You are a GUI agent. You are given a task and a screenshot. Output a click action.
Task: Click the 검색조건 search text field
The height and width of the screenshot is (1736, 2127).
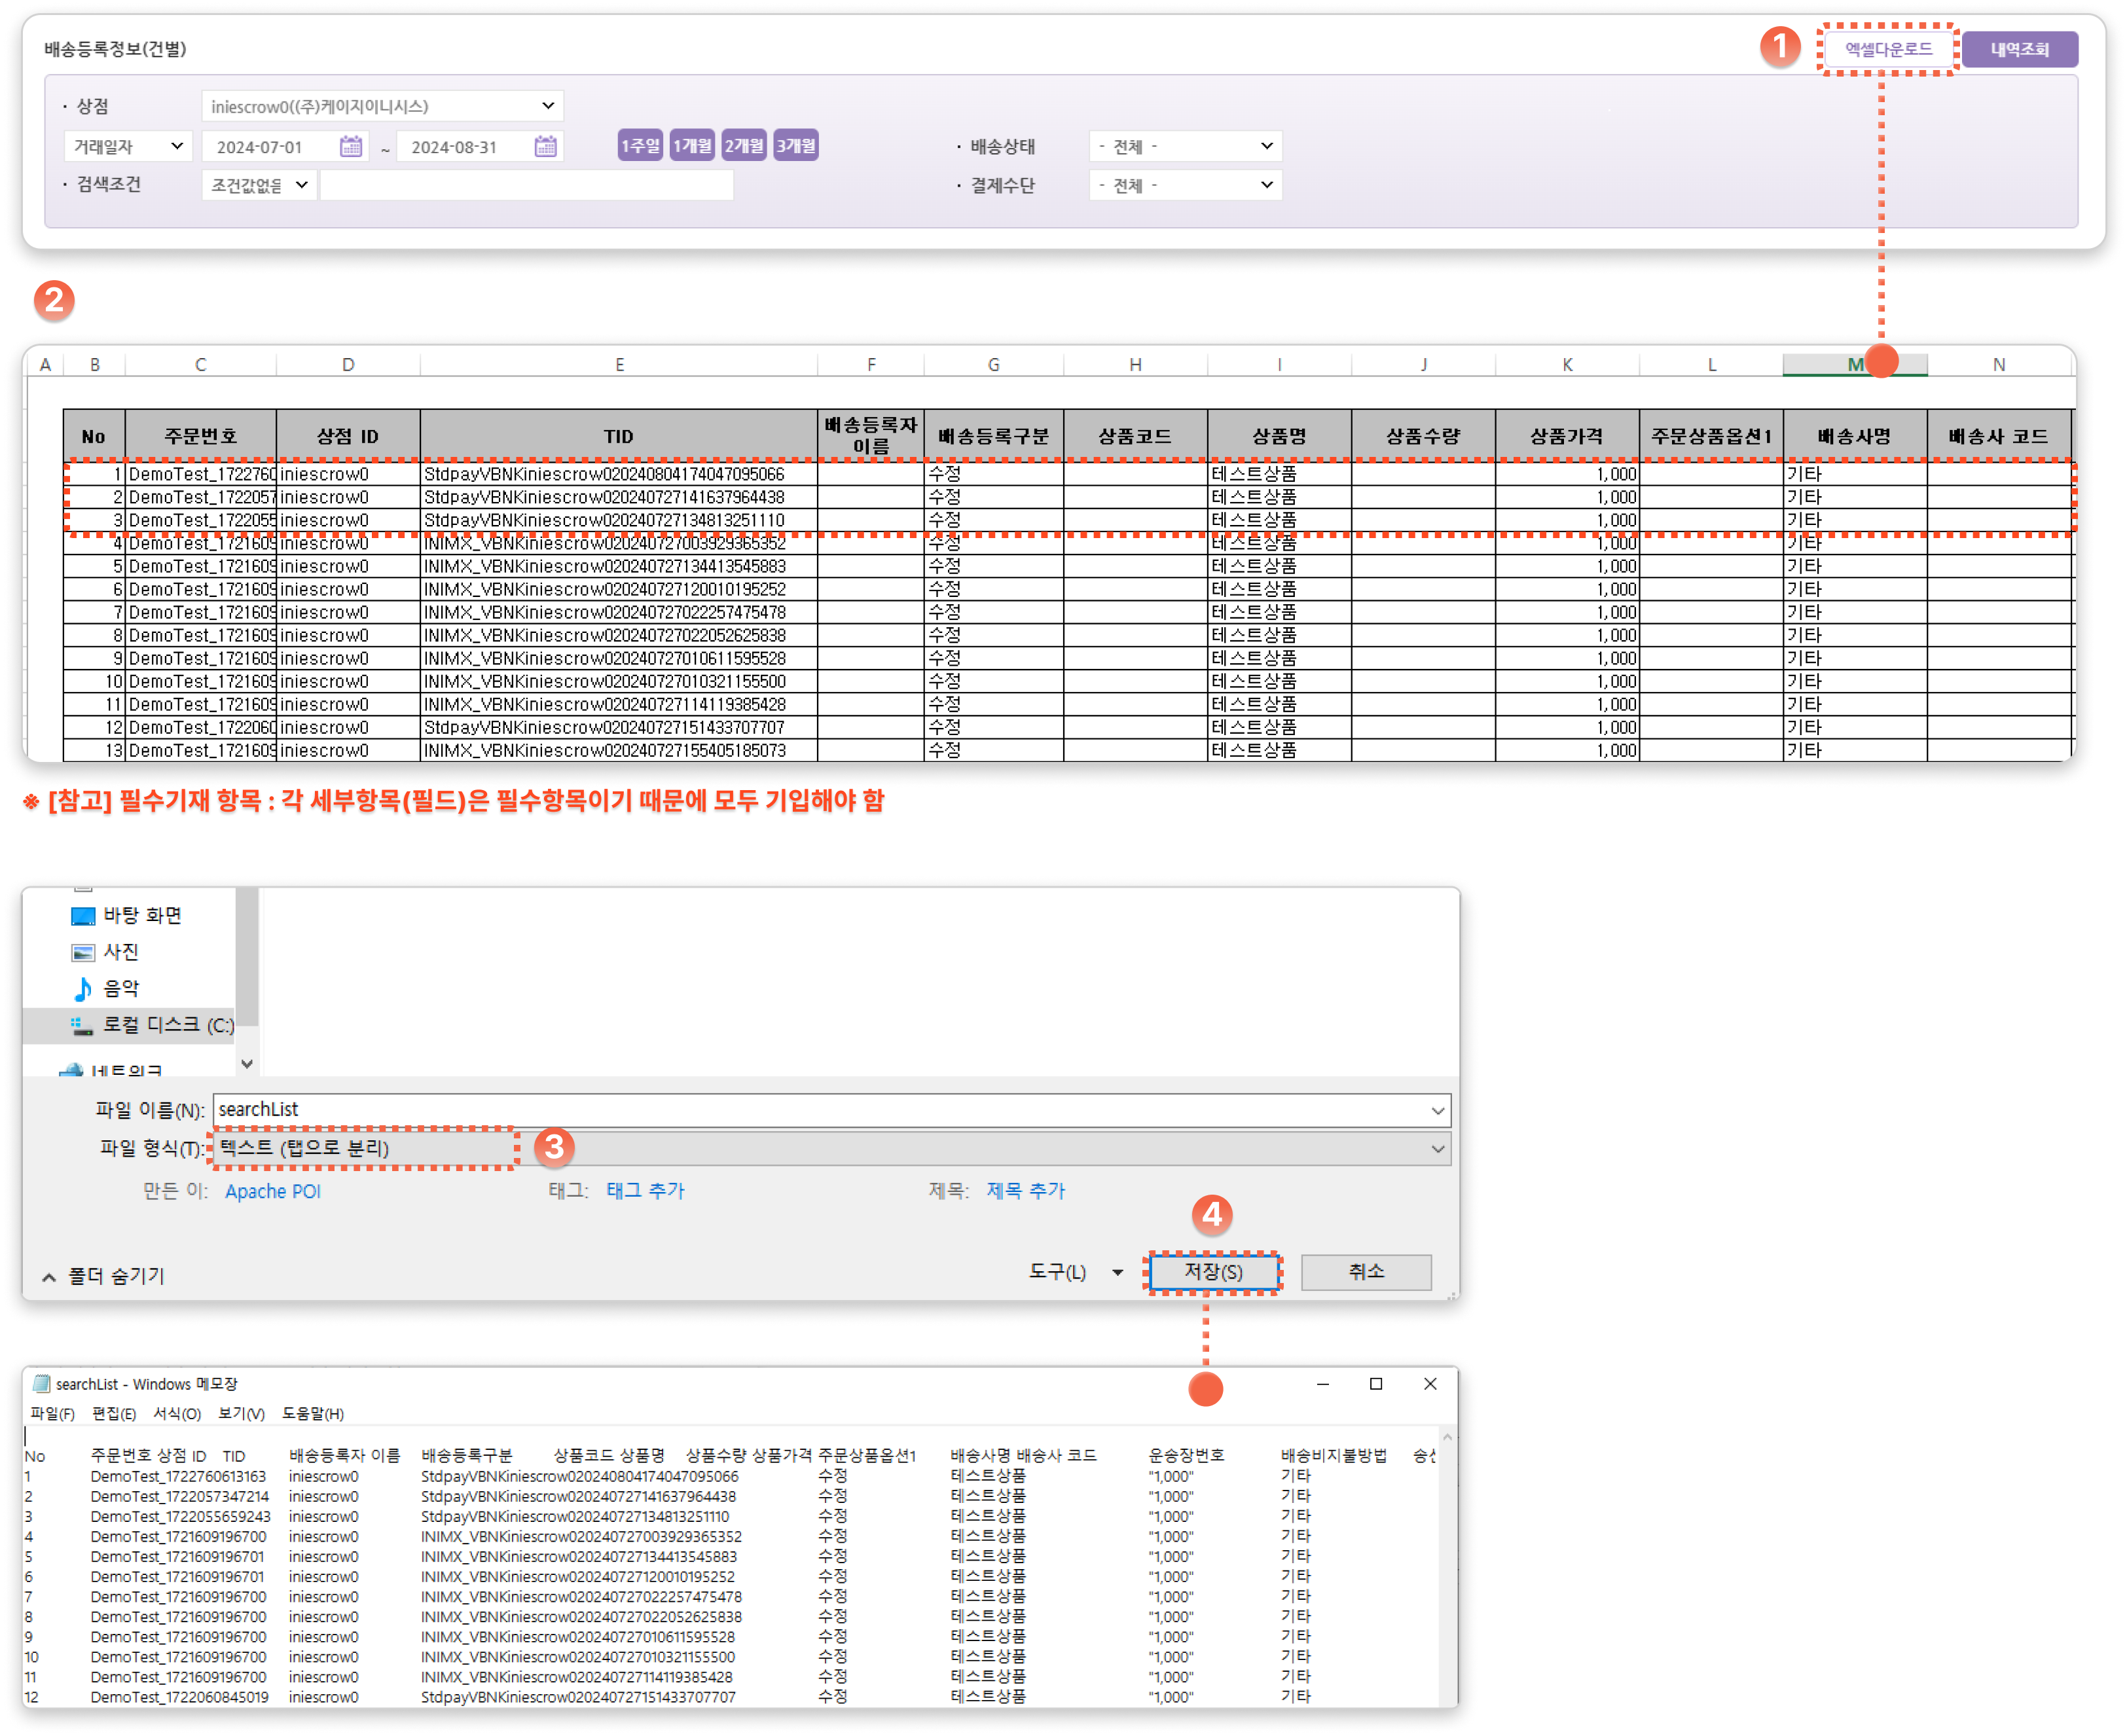(x=526, y=185)
